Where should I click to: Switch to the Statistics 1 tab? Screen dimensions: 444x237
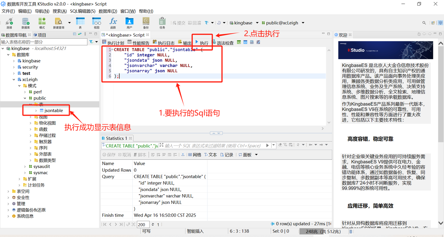[x=117, y=138]
